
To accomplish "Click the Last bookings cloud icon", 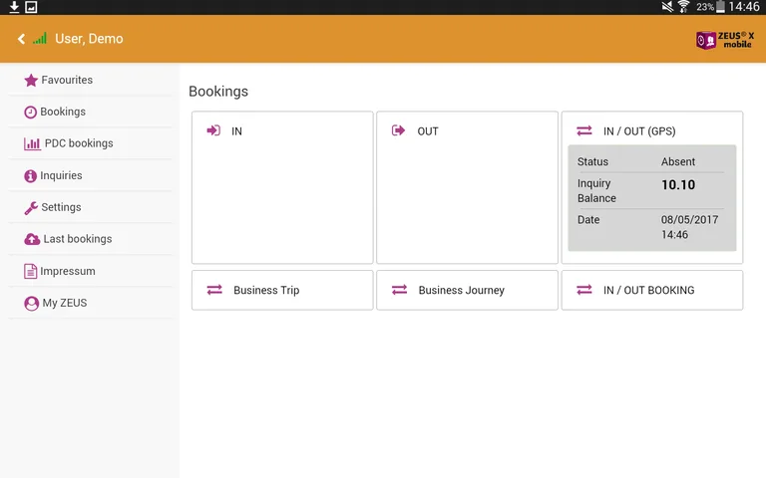I will [x=32, y=239].
